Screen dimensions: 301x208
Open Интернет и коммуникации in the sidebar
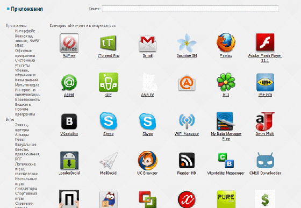point(27,92)
